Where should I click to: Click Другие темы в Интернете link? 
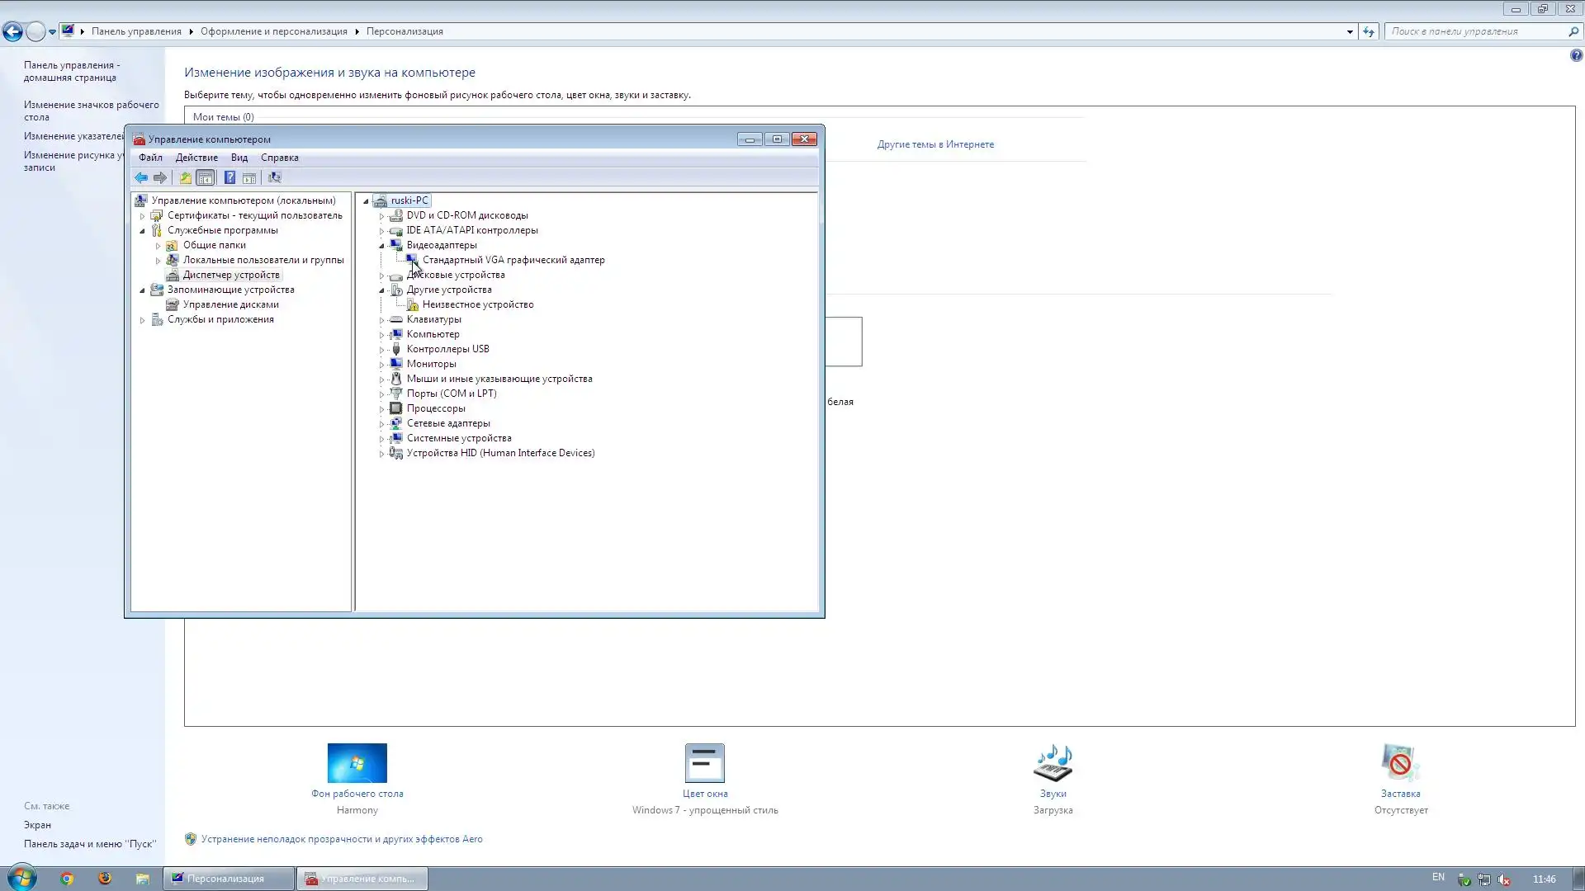(934, 144)
